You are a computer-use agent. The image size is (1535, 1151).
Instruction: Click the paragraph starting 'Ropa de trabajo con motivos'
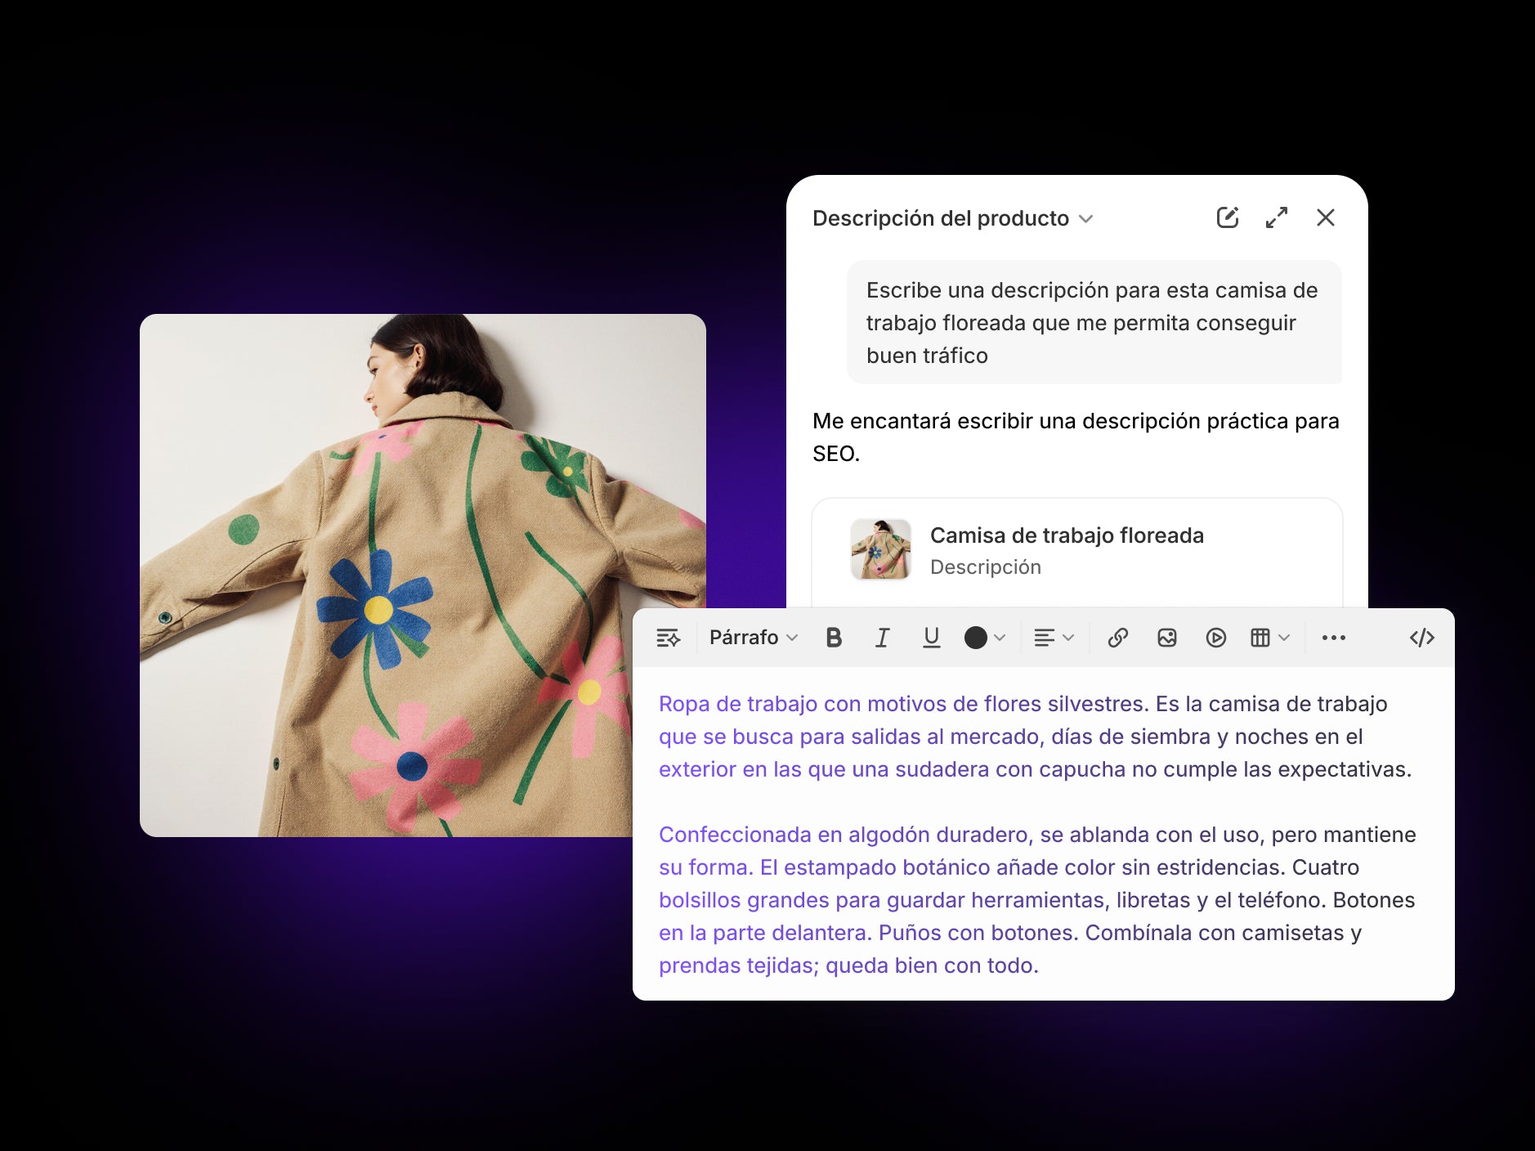click(1035, 737)
